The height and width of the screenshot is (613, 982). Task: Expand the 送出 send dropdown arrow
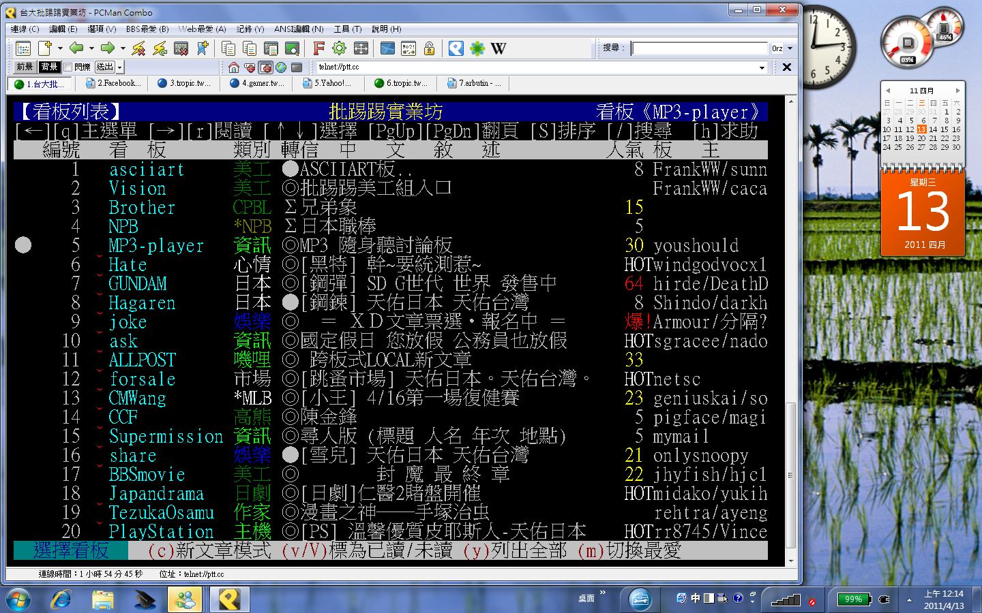119,67
